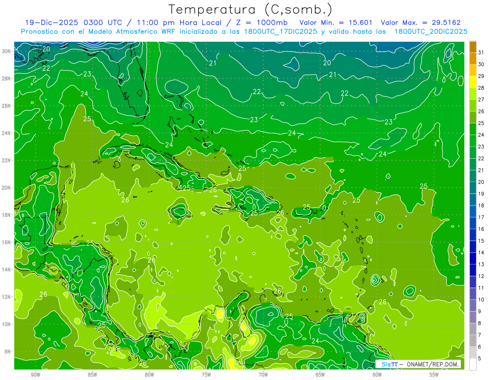Click the gray color bar segment between 6 and 7
492x380 pixels.
click(473, 341)
